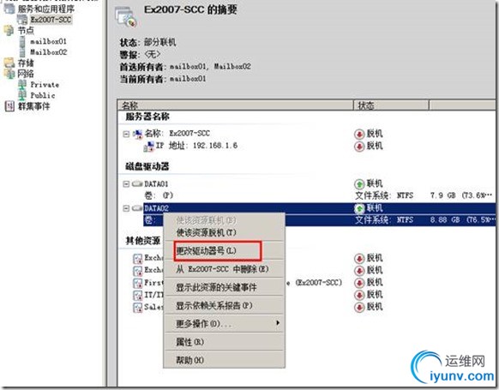Click offline status icon for IP address
This screenshot has width=499, height=390.
pyautogui.click(x=359, y=147)
